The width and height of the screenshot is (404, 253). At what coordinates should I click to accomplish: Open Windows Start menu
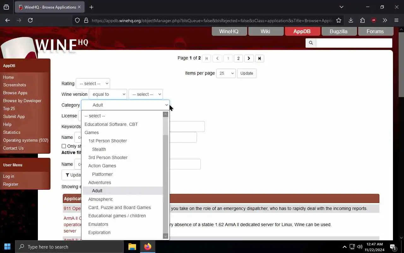pos(8,247)
